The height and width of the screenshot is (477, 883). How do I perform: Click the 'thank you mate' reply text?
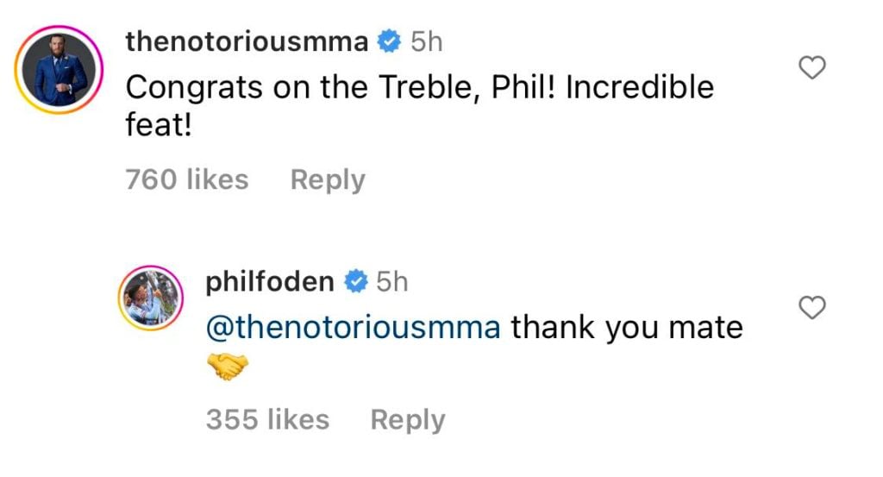click(x=627, y=329)
